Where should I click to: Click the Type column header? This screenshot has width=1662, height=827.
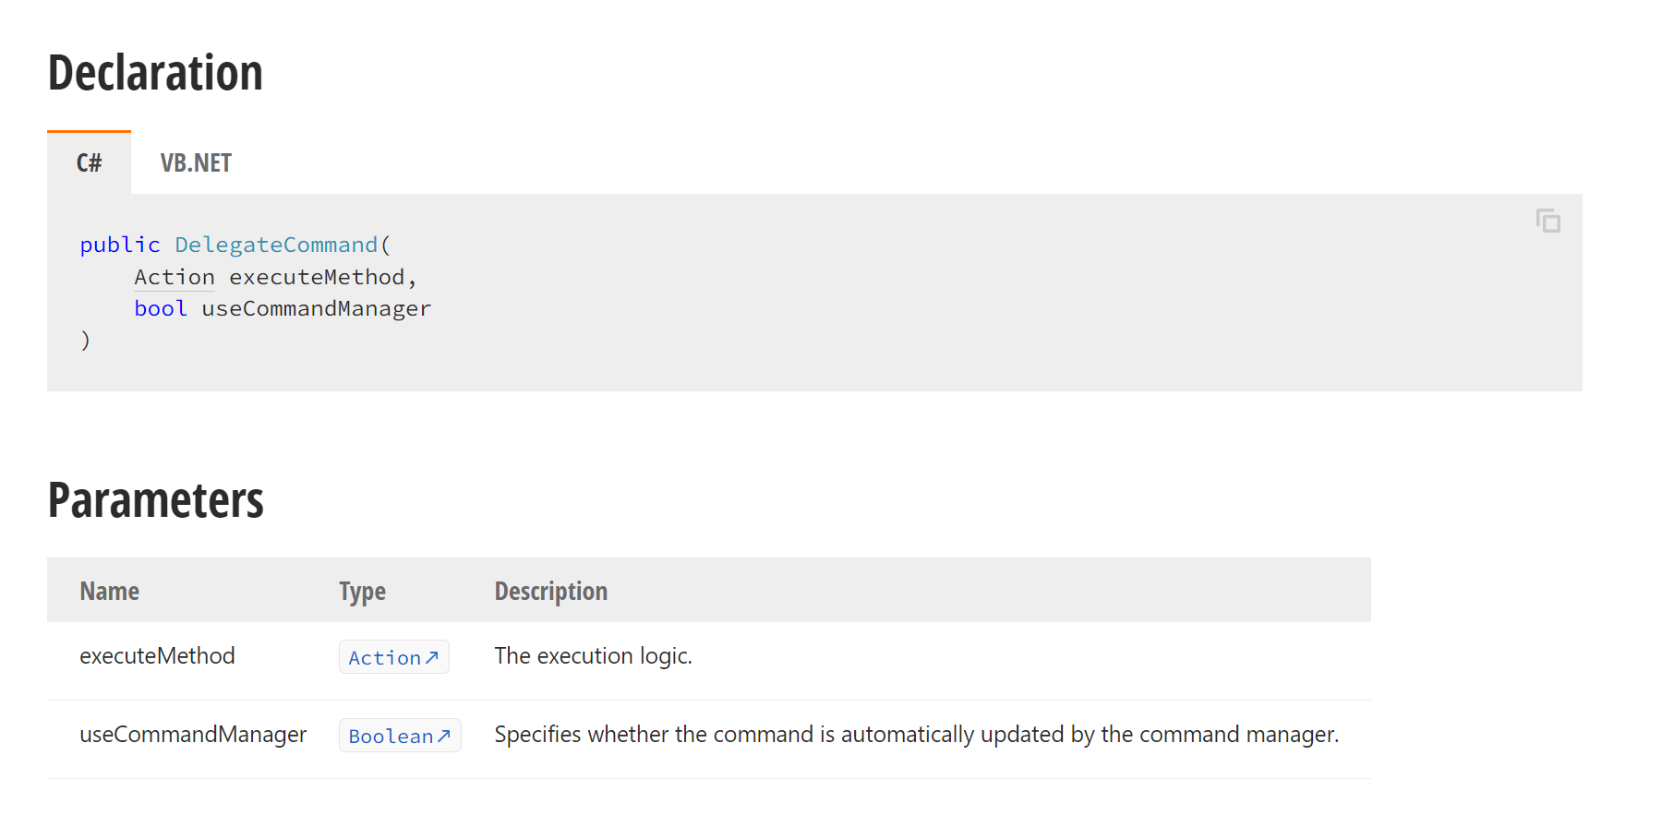pos(362,592)
